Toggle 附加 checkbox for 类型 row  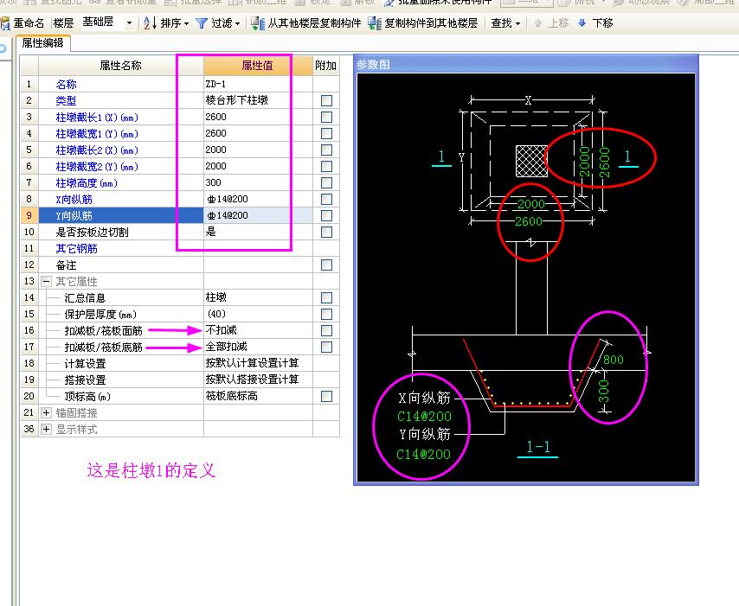(x=326, y=101)
